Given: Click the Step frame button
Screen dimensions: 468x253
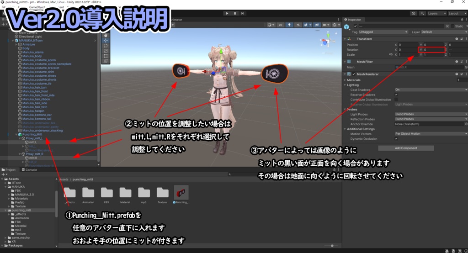Looking at the screenshot, I should pyautogui.click(x=243, y=13).
